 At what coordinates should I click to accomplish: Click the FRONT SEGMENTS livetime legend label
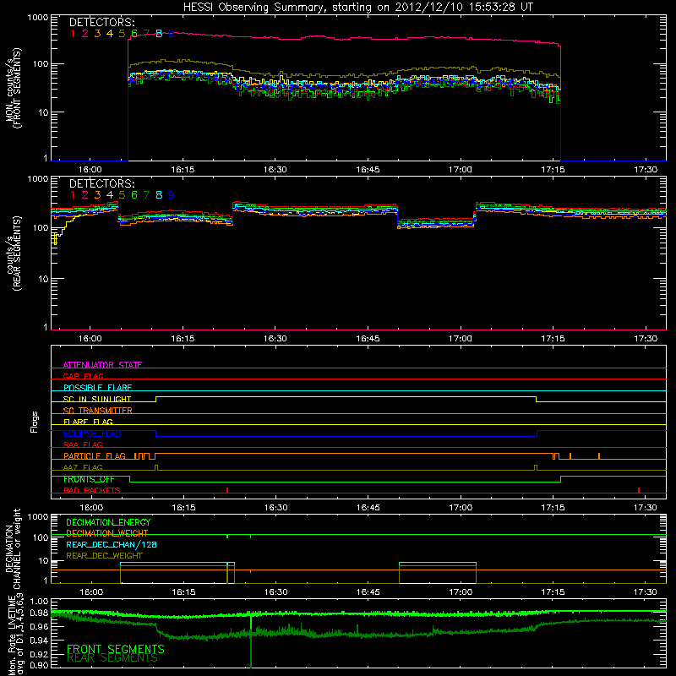(x=116, y=649)
